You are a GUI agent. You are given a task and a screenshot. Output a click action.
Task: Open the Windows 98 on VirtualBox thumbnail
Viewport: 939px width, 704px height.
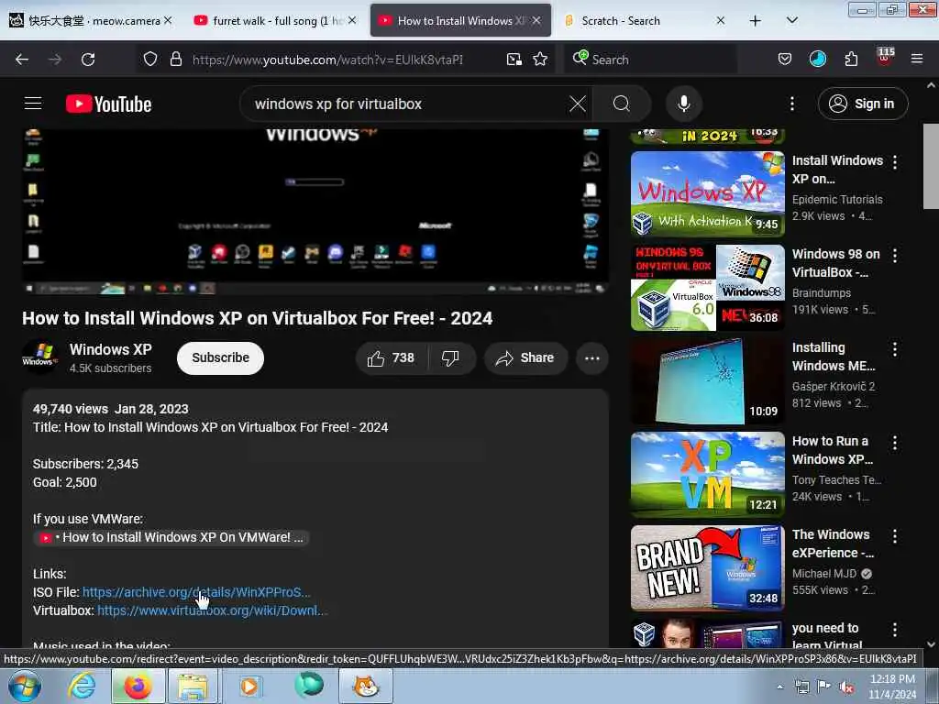(707, 287)
